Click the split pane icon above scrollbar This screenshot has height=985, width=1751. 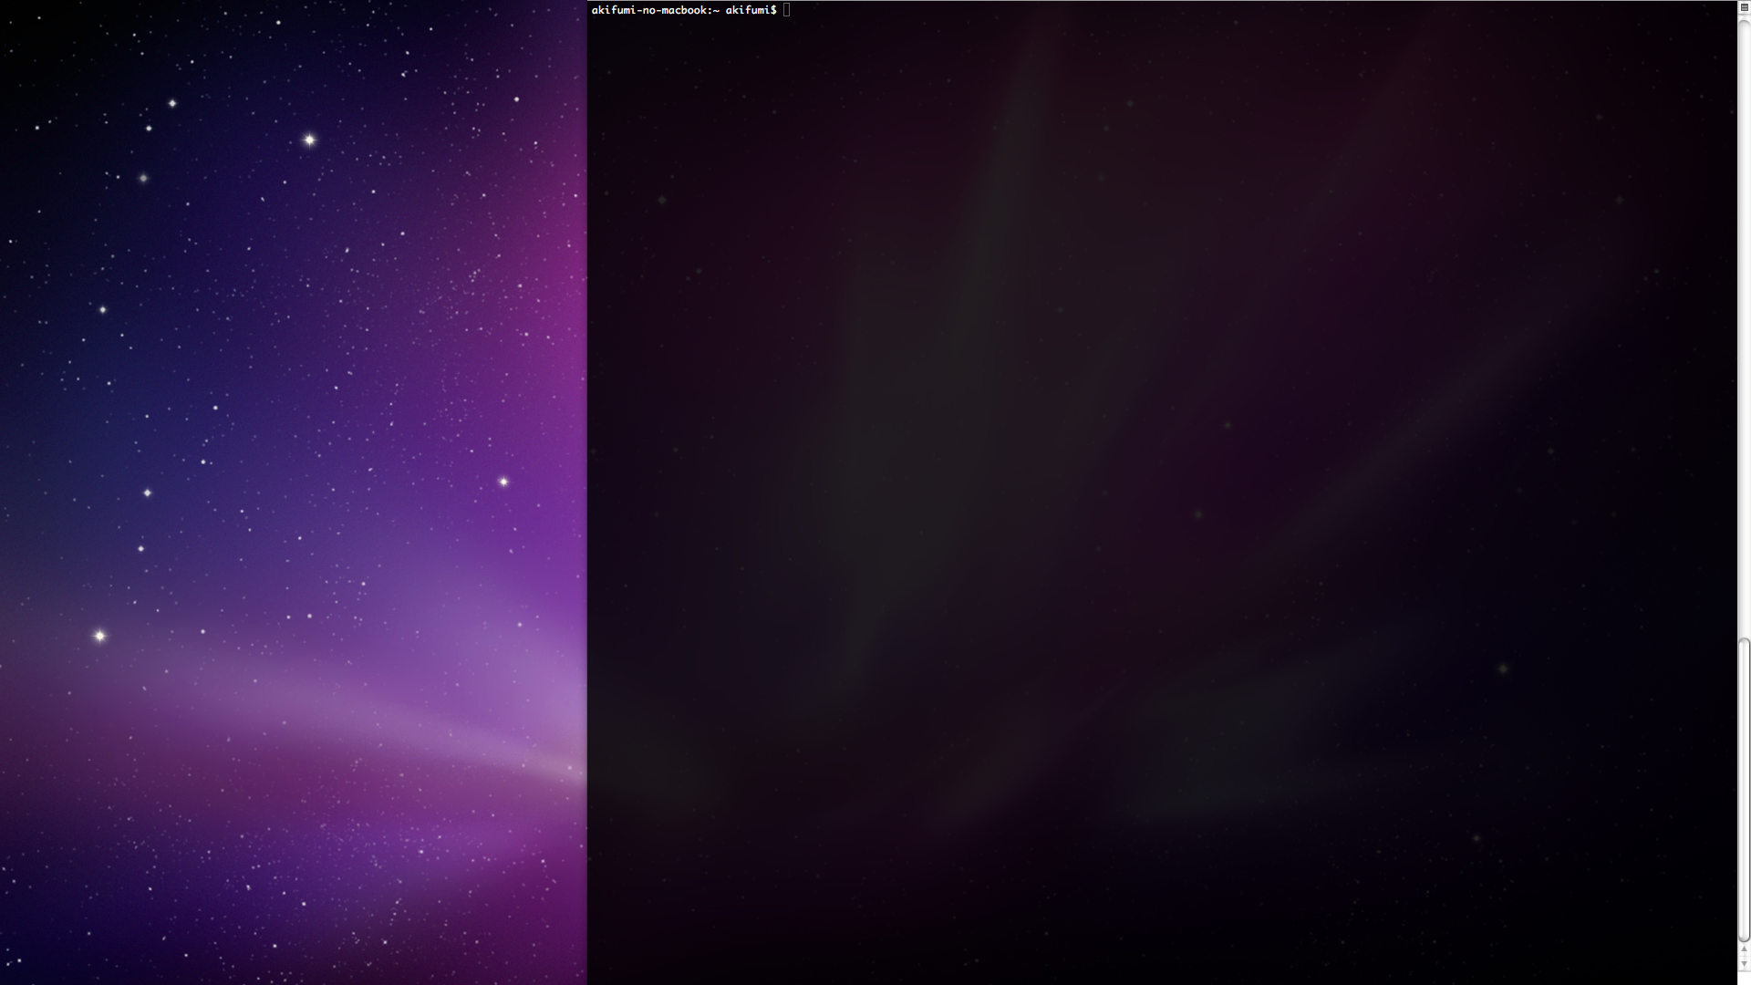[x=1744, y=7]
